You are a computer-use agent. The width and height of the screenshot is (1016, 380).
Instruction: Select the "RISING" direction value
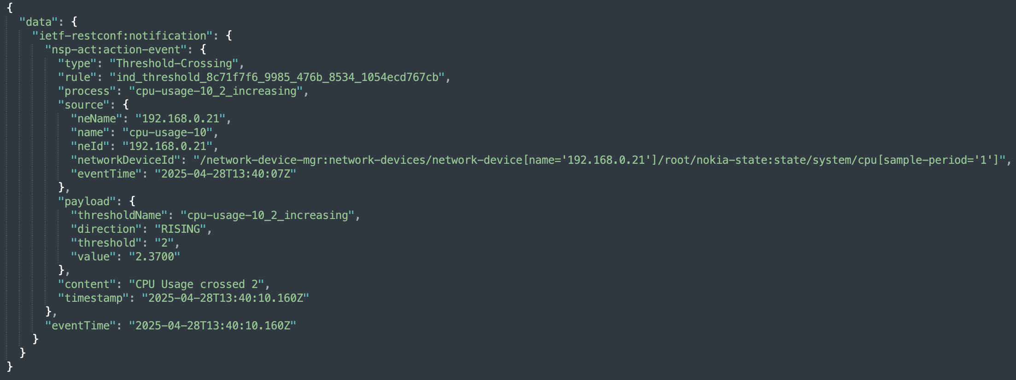180,229
